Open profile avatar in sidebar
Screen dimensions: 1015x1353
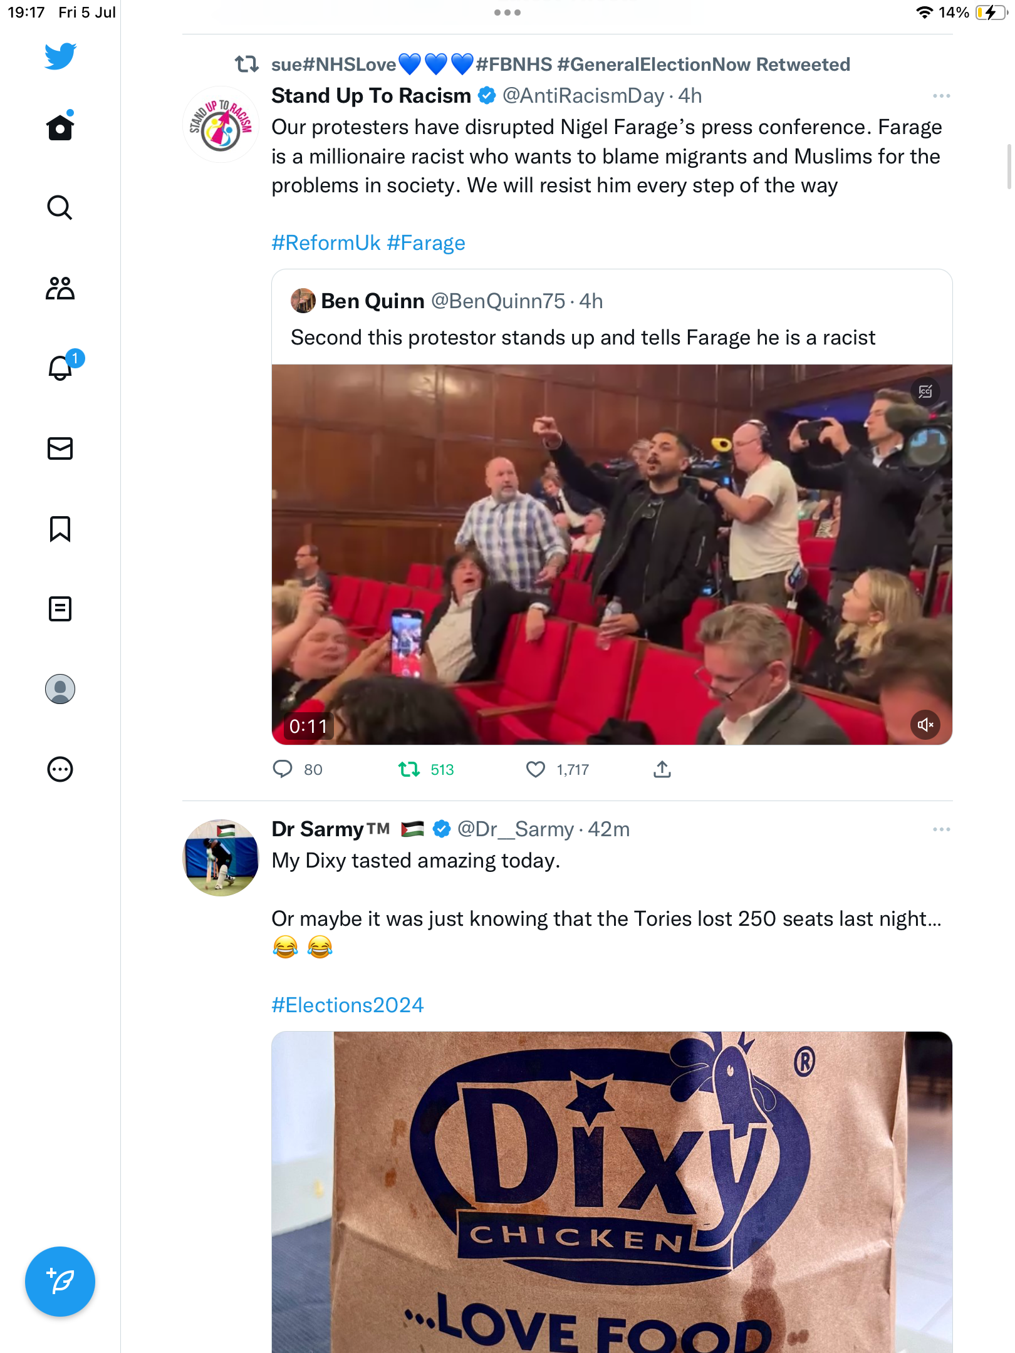60,689
